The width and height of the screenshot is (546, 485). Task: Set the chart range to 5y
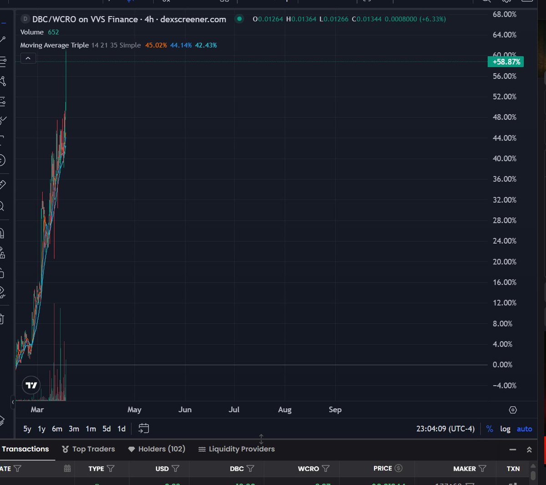coord(27,429)
